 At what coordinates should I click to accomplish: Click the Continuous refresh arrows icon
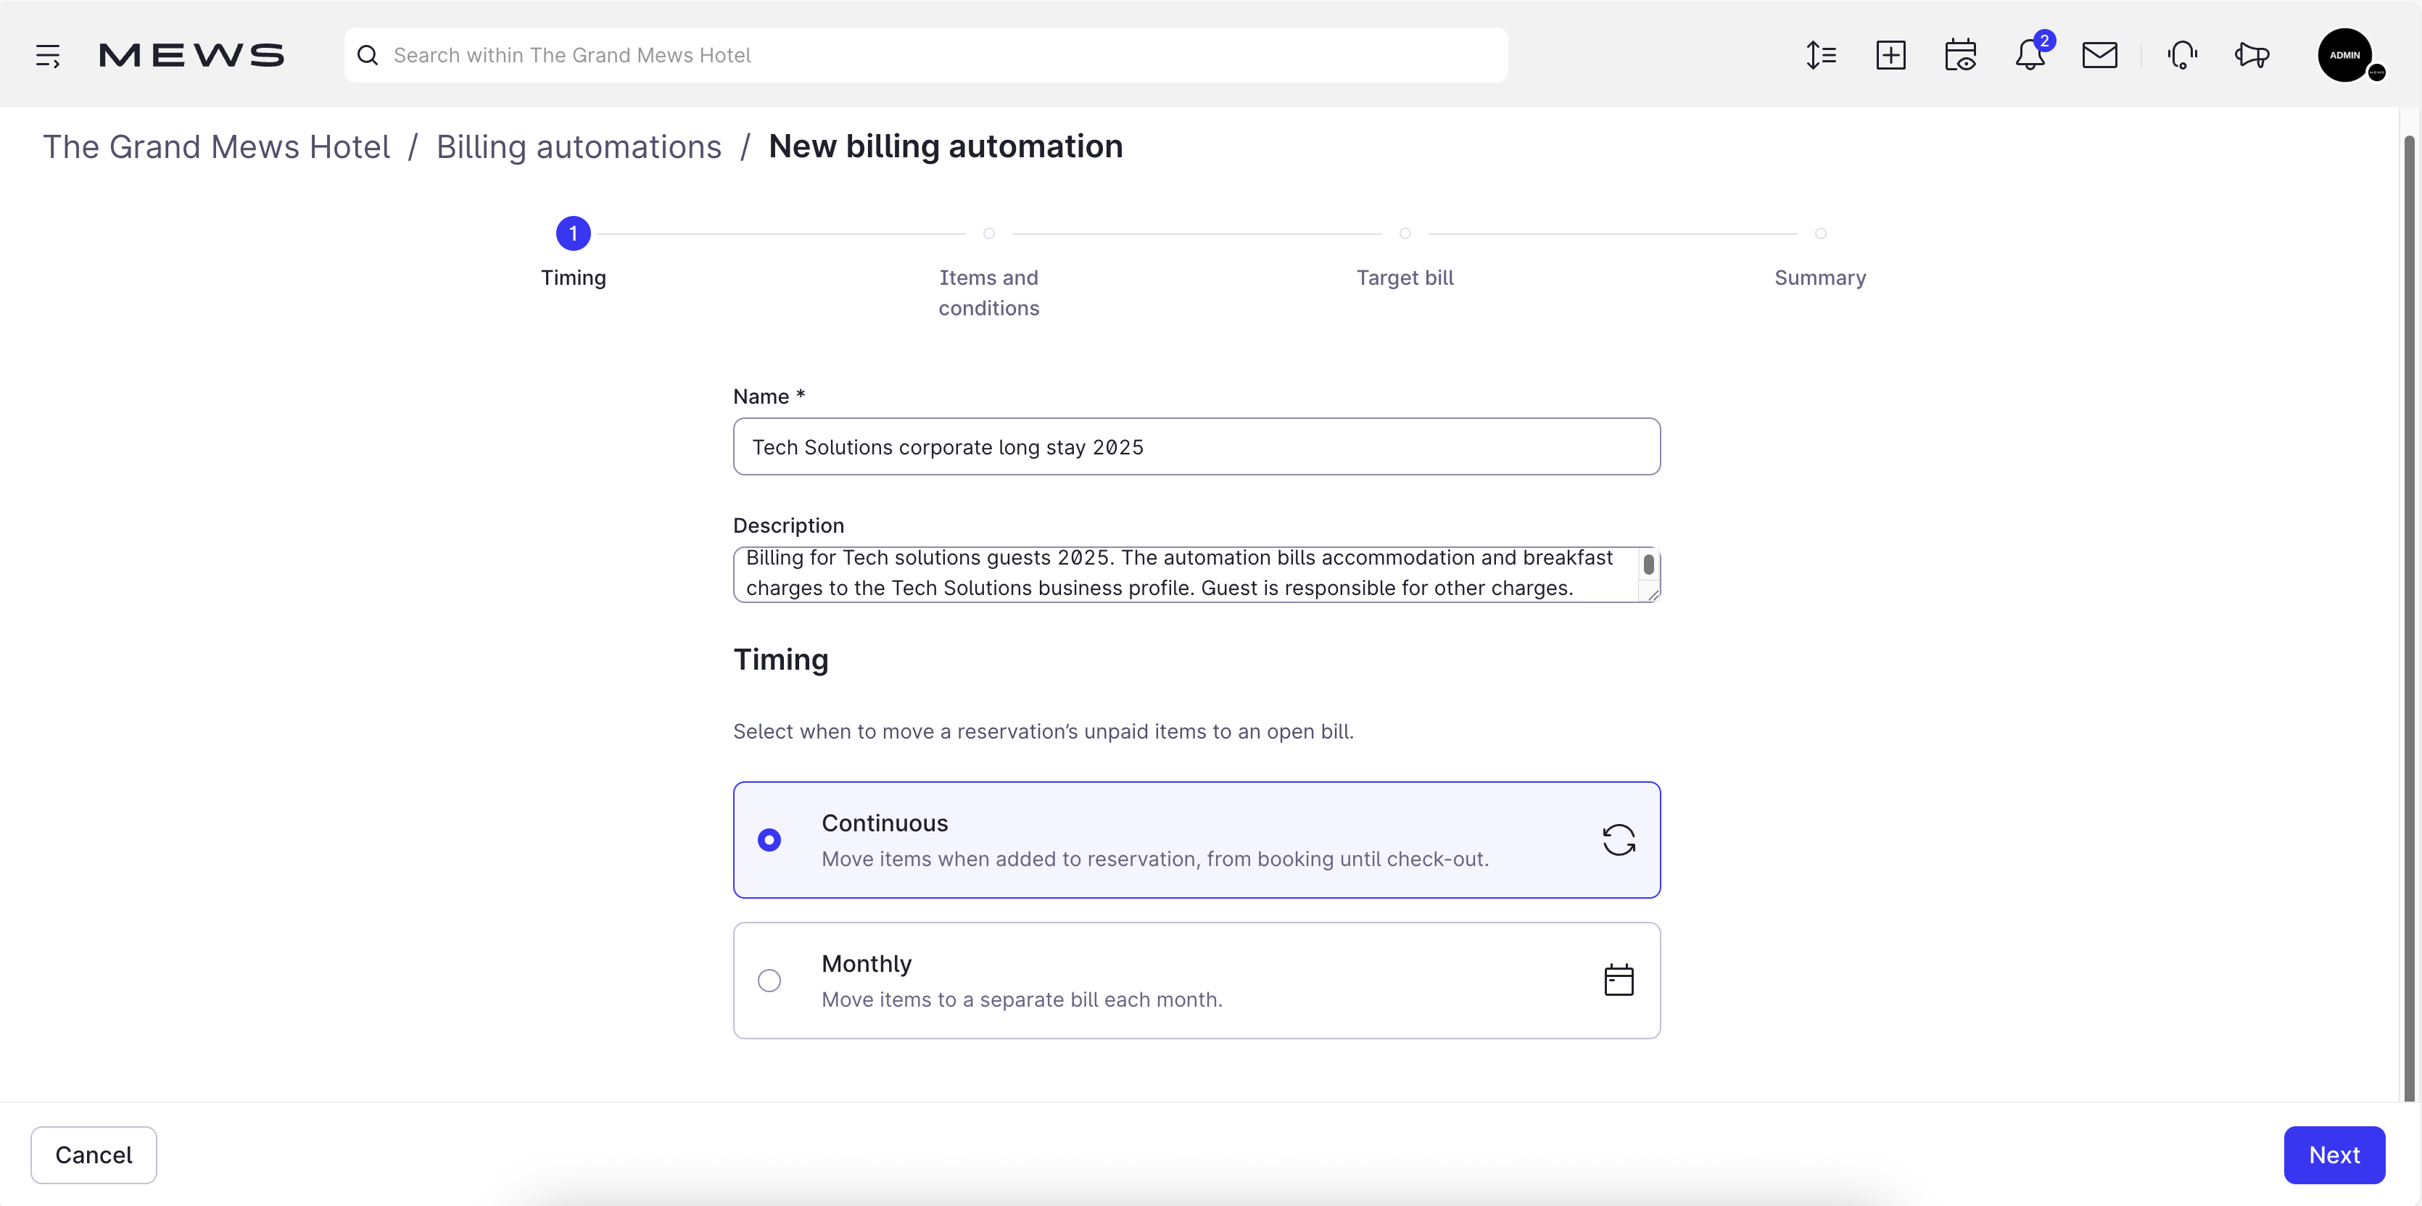pyautogui.click(x=1618, y=839)
